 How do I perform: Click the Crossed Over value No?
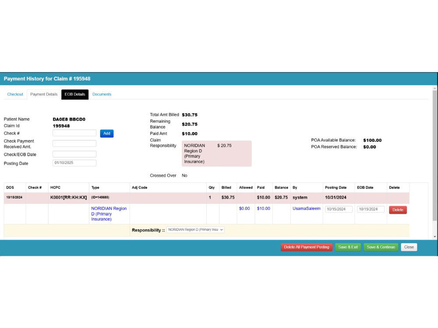click(x=184, y=175)
